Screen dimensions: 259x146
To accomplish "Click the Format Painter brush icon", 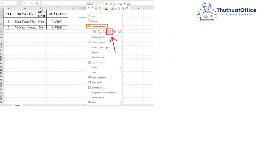I will pyautogui.click(x=127, y=8).
